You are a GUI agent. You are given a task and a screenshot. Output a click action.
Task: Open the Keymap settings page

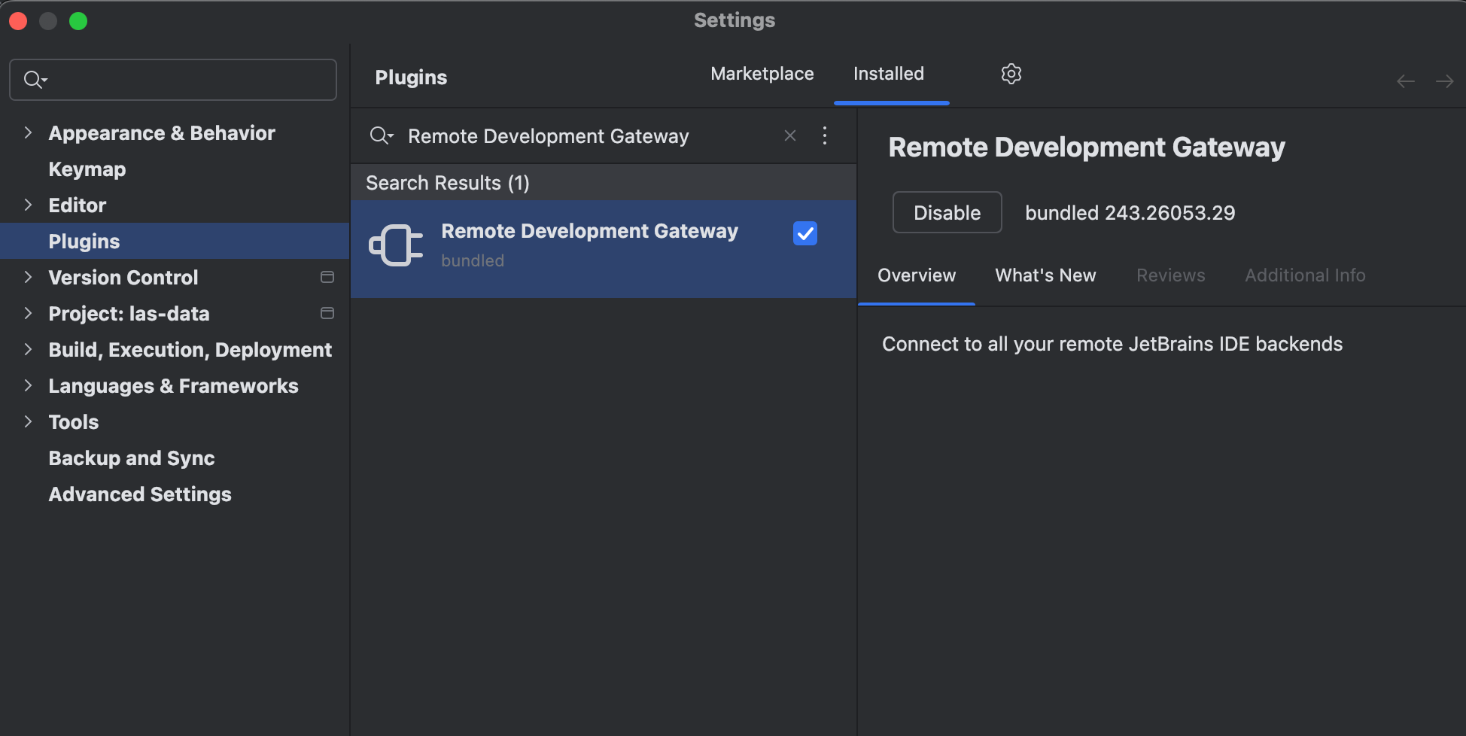coord(87,169)
